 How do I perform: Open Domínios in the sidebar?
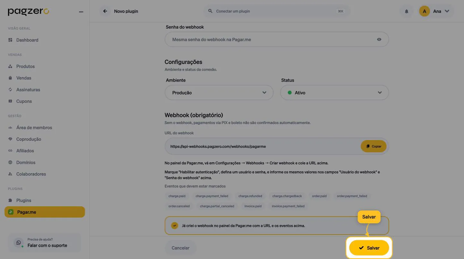click(x=26, y=163)
